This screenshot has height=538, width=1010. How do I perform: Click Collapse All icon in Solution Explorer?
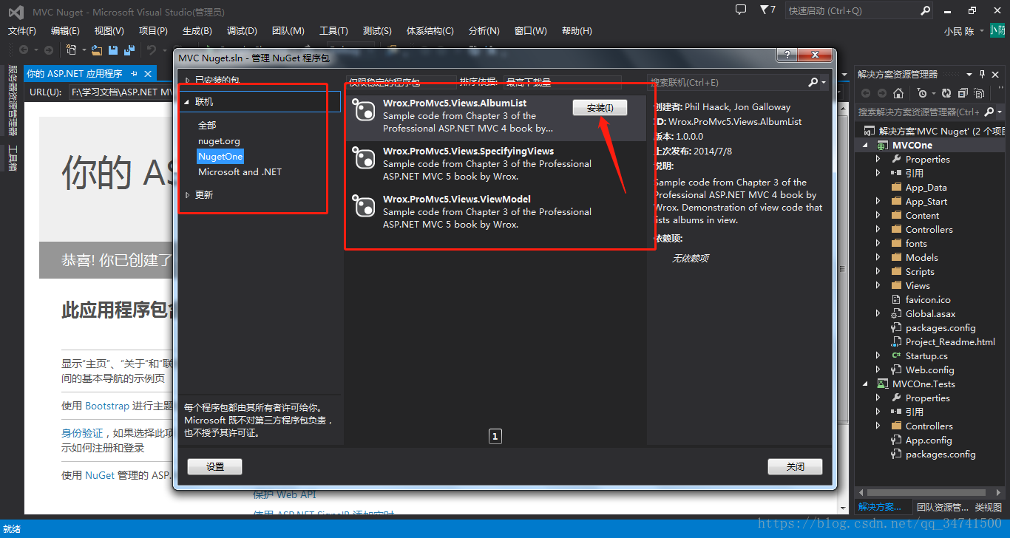click(x=962, y=93)
